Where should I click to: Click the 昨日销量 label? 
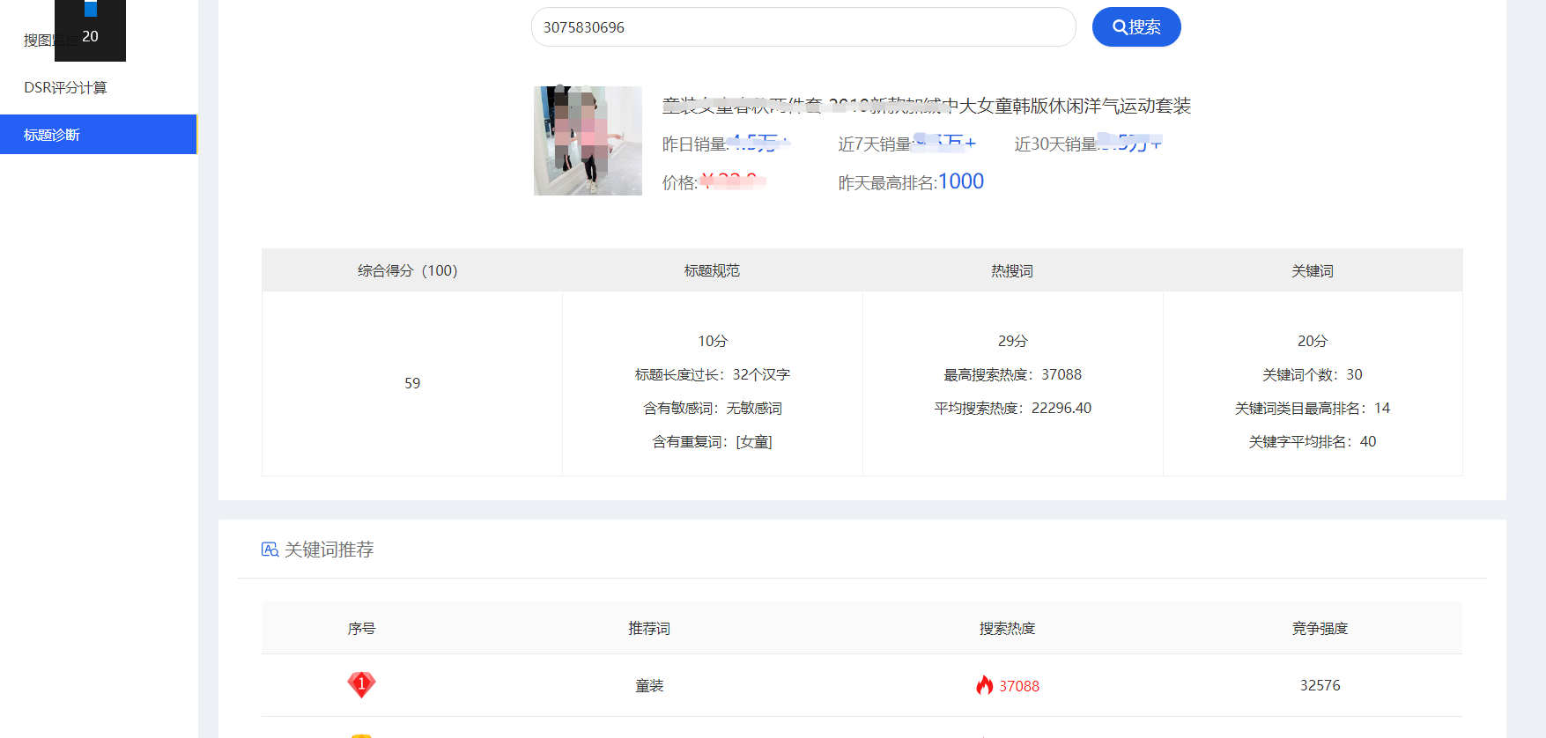tap(695, 144)
